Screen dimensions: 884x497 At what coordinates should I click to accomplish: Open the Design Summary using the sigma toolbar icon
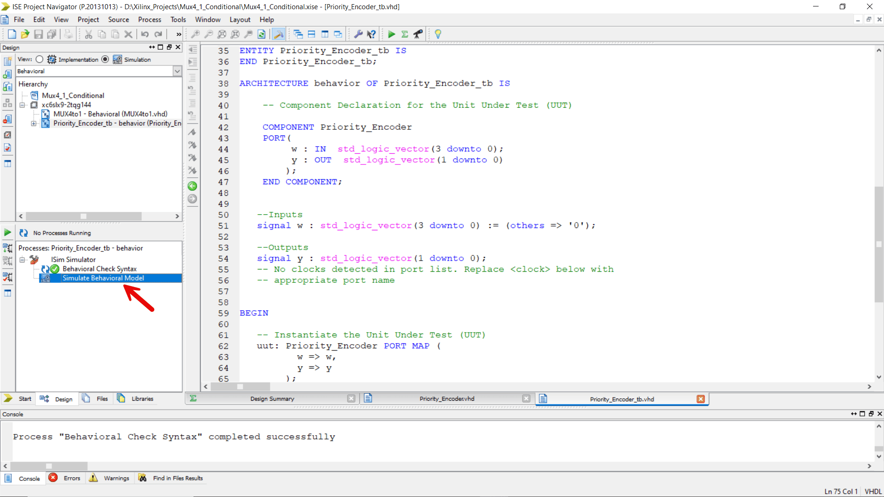point(404,34)
